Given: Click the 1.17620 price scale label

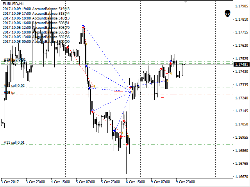Looking at the screenshot, I should tap(241, 46).
